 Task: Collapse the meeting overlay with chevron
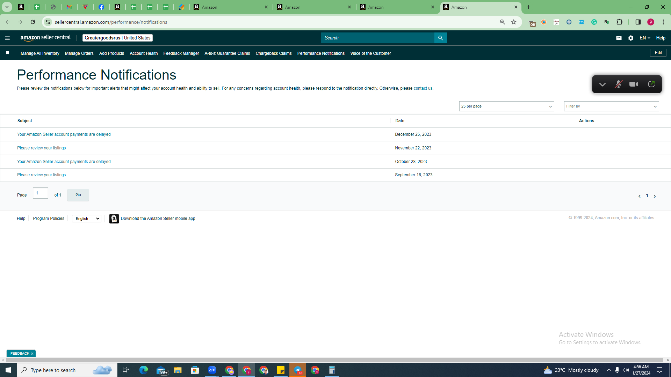[602, 84]
